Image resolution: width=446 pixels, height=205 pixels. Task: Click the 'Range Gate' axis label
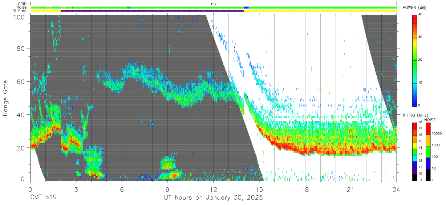point(6,98)
